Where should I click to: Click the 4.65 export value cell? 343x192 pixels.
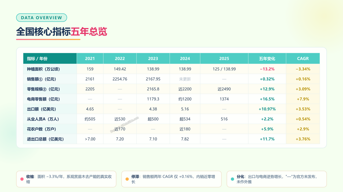click(x=90, y=109)
